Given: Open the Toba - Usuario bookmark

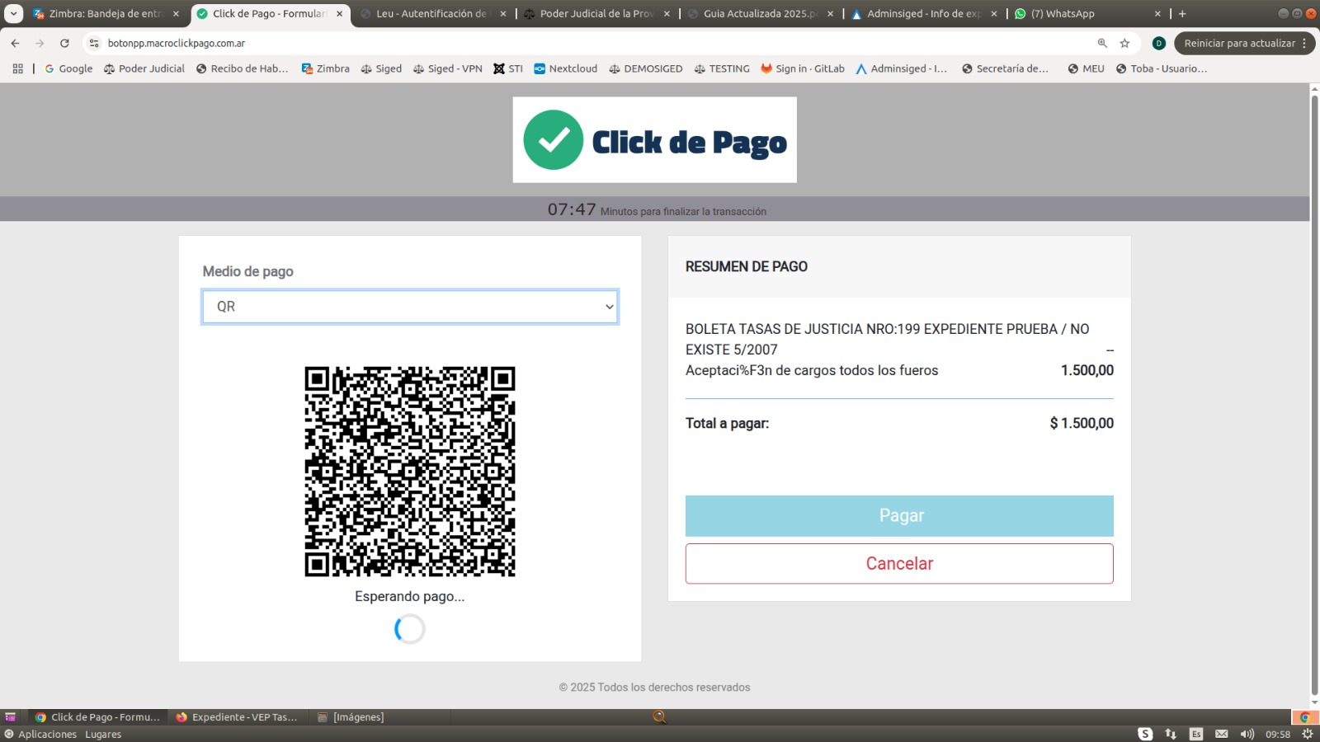Looking at the screenshot, I should pyautogui.click(x=1161, y=68).
